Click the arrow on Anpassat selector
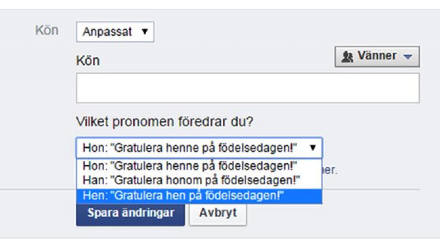440x247 pixels. pos(145,32)
